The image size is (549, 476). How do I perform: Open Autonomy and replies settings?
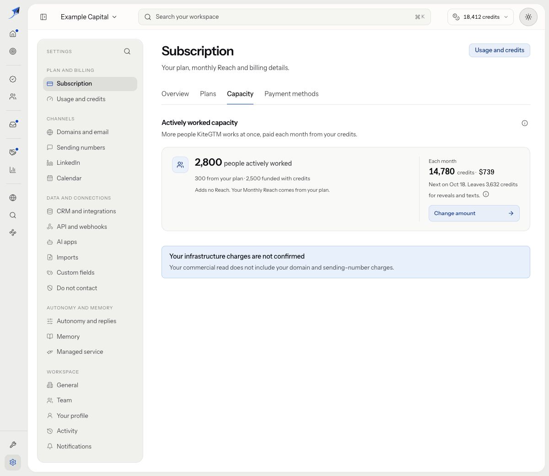point(90,321)
